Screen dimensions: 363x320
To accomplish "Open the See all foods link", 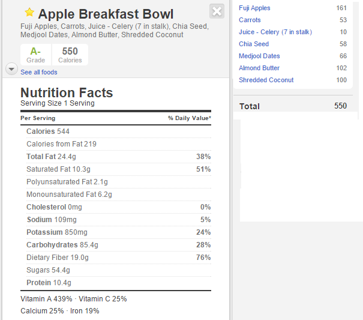I will point(39,72).
